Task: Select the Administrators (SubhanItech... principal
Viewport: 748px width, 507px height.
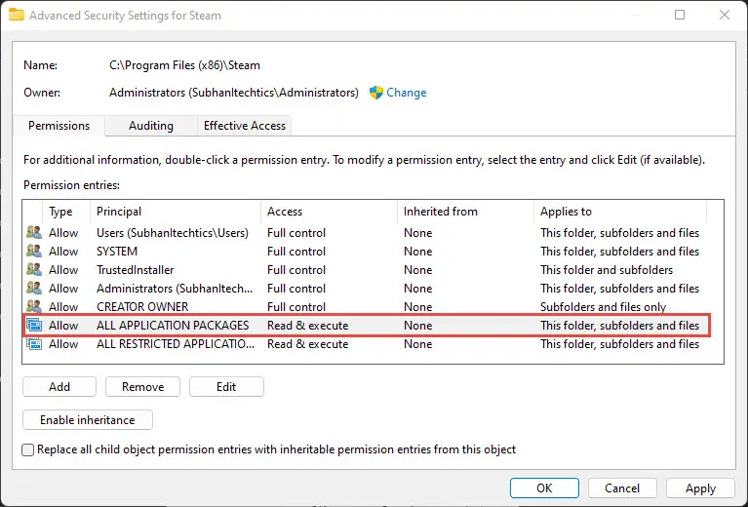Action: pos(175,289)
